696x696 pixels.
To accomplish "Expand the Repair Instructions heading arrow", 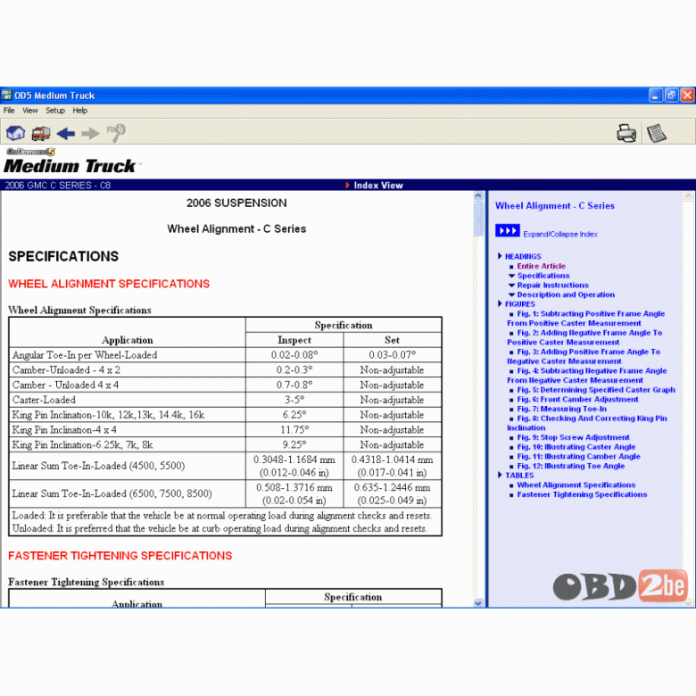I will tap(511, 285).
